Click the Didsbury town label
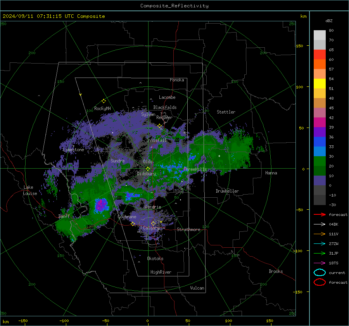This screenshot has height=326, width=349. (146, 174)
